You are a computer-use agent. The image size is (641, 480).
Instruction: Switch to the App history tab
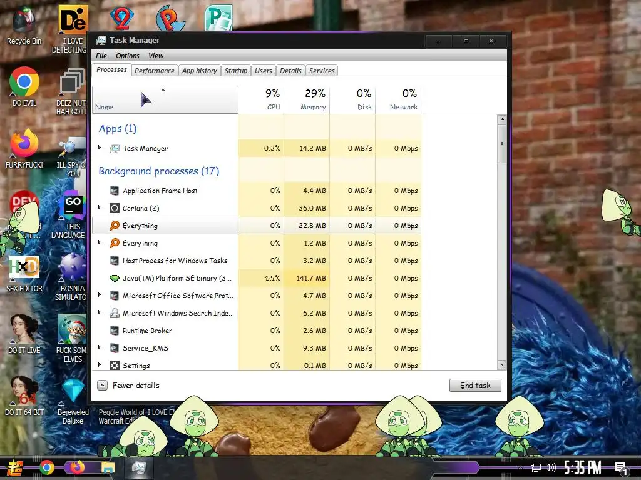(x=200, y=71)
